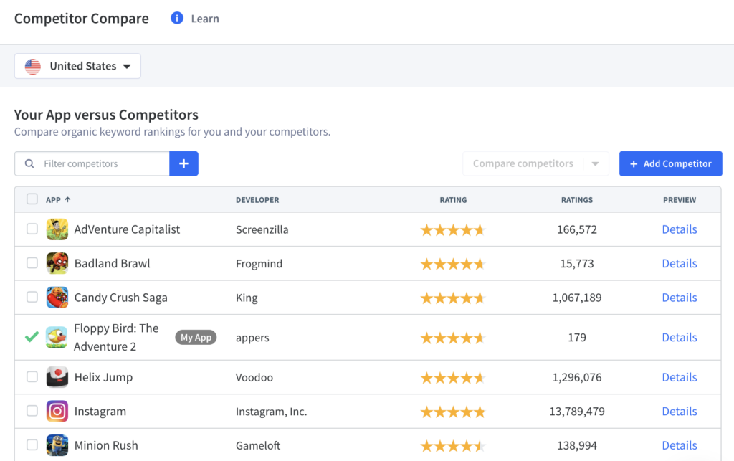The height and width of the screenshot is (461, 734).
Task: Open Details for Helix Jump
Action: [x=680, y=377]
